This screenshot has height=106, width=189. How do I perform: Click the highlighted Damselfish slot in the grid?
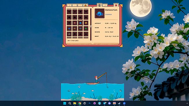[x=80, y=23]
